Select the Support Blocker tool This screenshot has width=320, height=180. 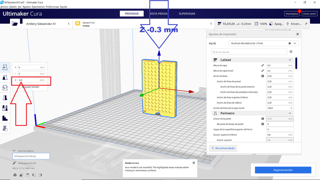5,118
